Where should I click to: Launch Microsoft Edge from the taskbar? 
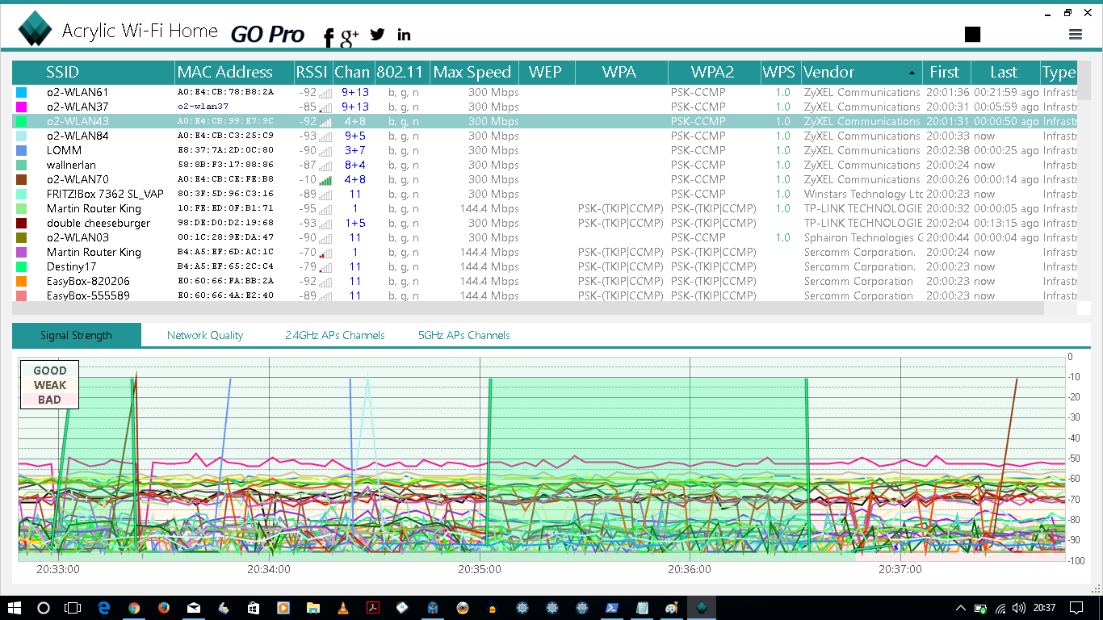tap(104, 608)
